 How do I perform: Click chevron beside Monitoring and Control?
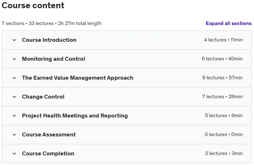(14, 59)
